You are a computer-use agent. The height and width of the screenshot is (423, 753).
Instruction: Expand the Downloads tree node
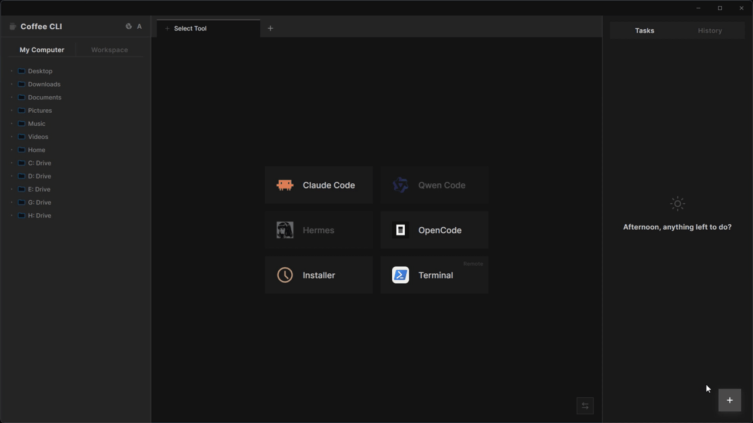(12, 84)
